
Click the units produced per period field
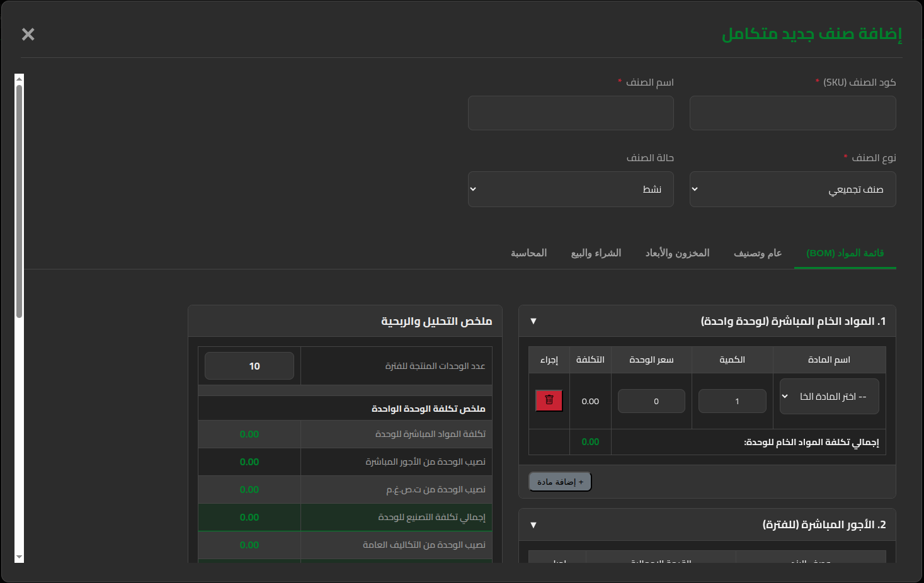tap(249, 366)
